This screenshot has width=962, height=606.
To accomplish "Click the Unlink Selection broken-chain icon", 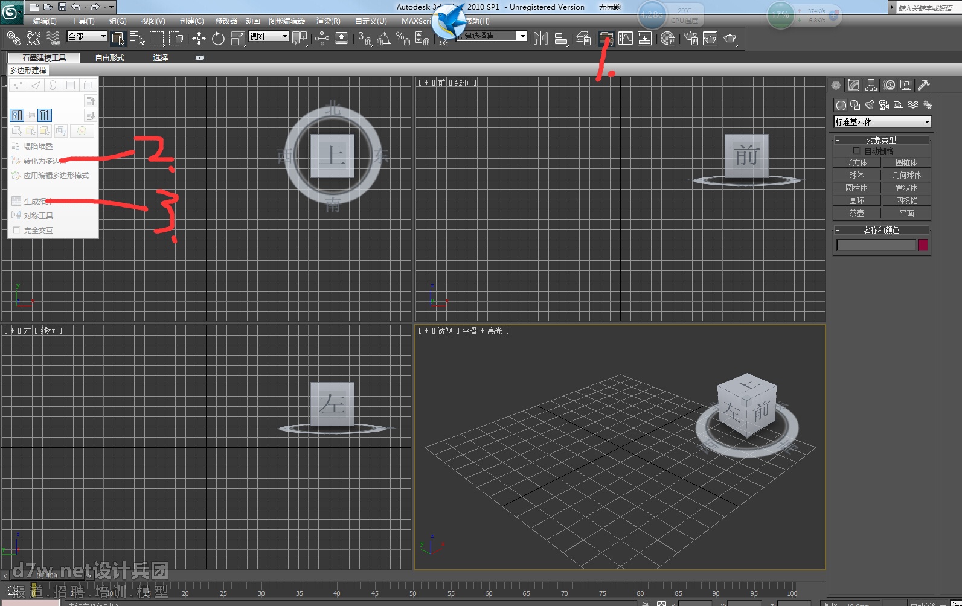I will pos(33,39).
